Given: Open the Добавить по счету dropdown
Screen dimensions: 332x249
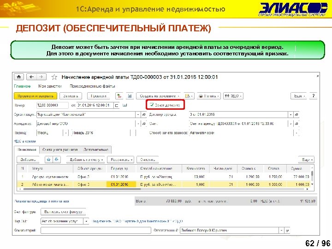Looking at the screenshot, I should coord(86,160).
